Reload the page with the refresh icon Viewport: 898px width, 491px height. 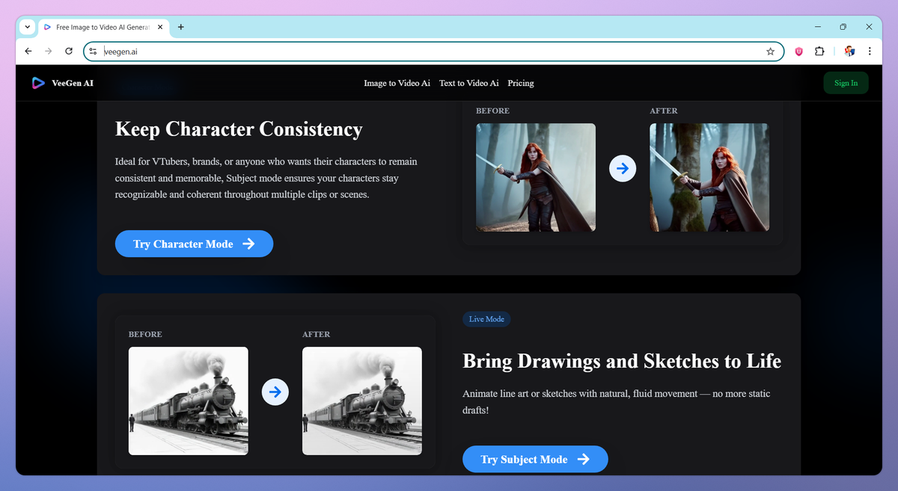[69, 52]
